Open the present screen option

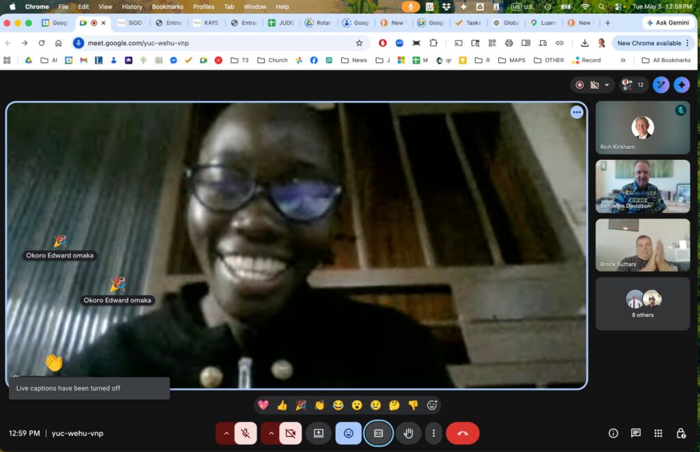319,434
